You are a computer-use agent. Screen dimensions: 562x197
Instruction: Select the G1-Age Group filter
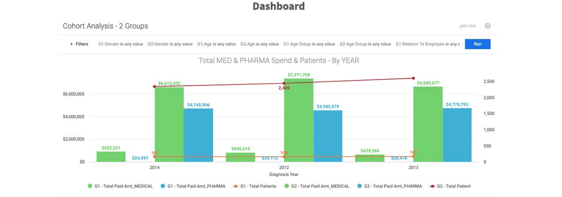coord(309,44)
